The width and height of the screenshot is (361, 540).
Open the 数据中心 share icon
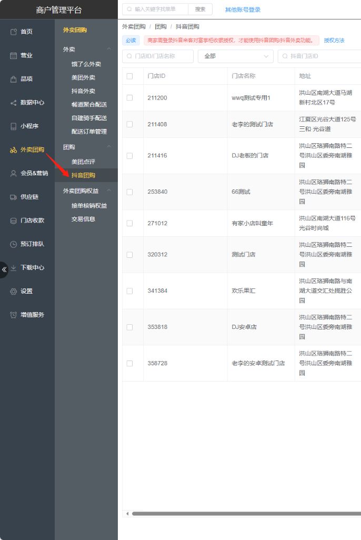[14, 103]
